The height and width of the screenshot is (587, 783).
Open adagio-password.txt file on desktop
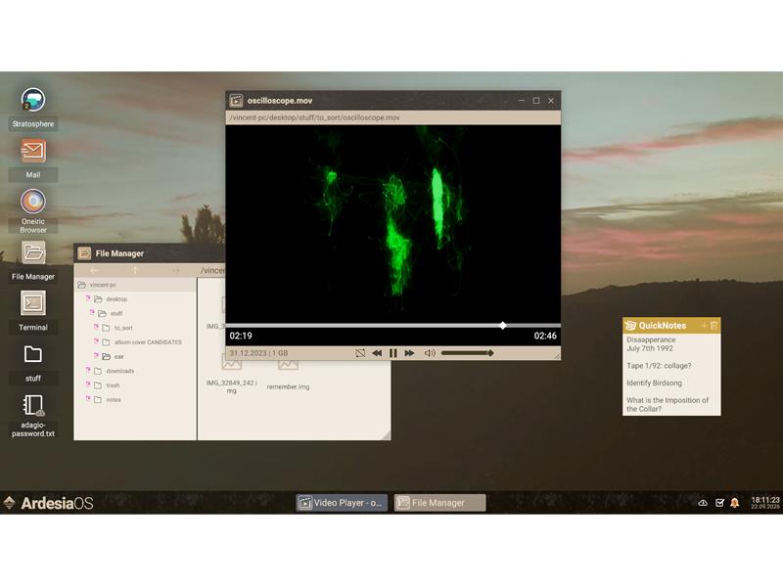pyautogui.click(x=33, y=406)
